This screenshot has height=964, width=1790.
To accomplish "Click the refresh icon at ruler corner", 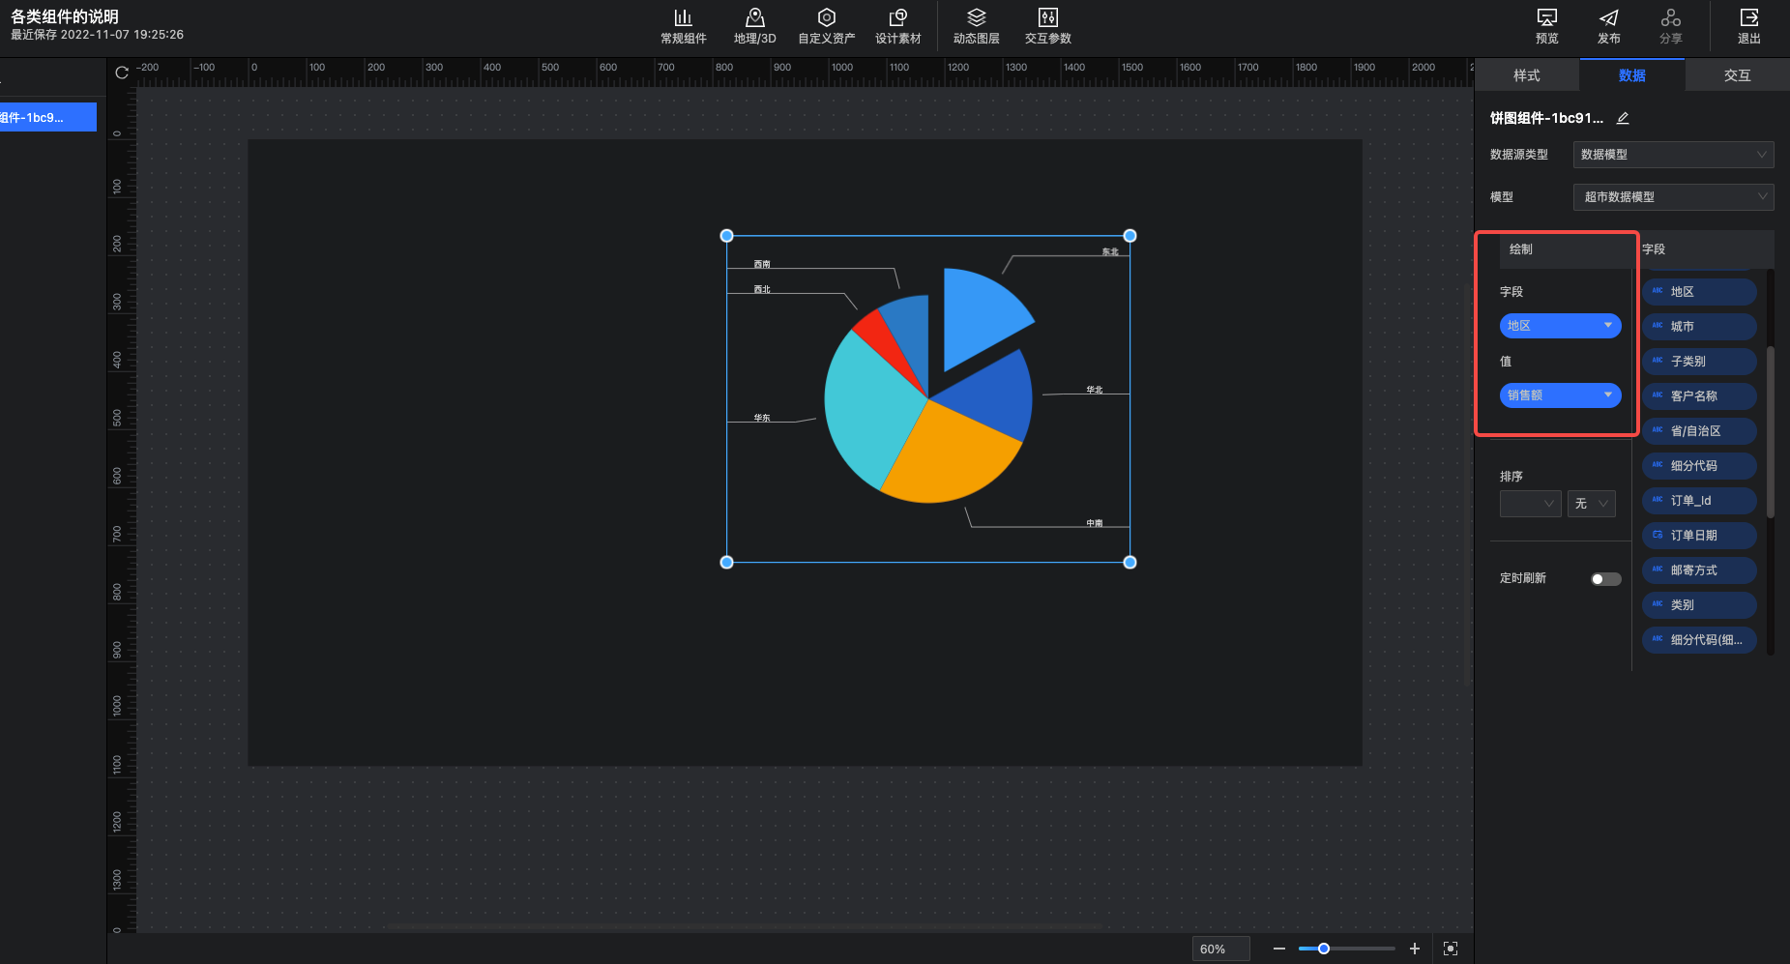I will coord(122,73).
